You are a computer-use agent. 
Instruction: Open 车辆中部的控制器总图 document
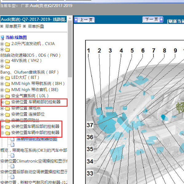[x=37, y=139]
